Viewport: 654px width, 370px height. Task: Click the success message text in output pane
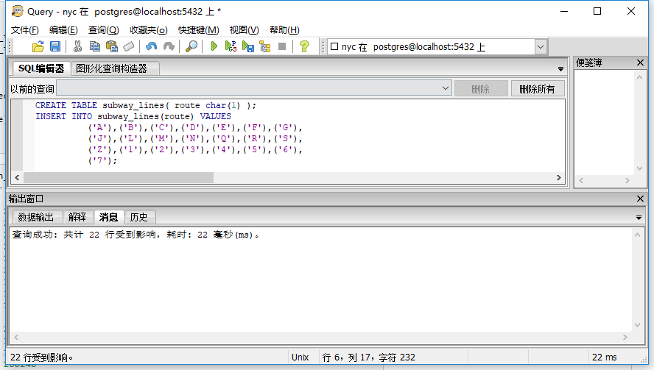tap(136, 235)
